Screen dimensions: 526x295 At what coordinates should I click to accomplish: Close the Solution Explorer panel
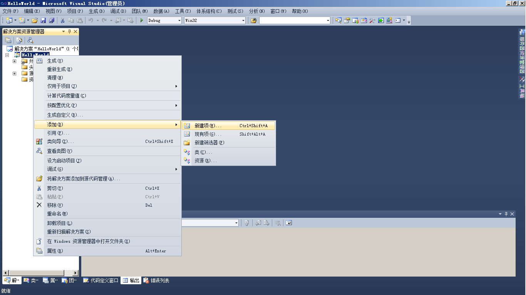pos(75,31)
